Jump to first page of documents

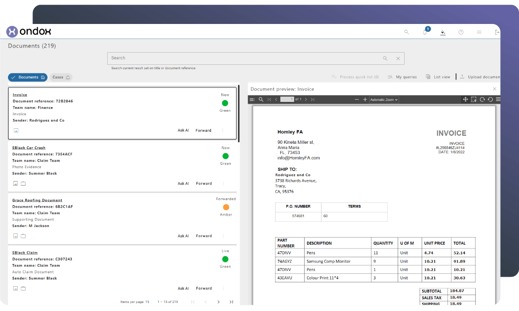193,302
